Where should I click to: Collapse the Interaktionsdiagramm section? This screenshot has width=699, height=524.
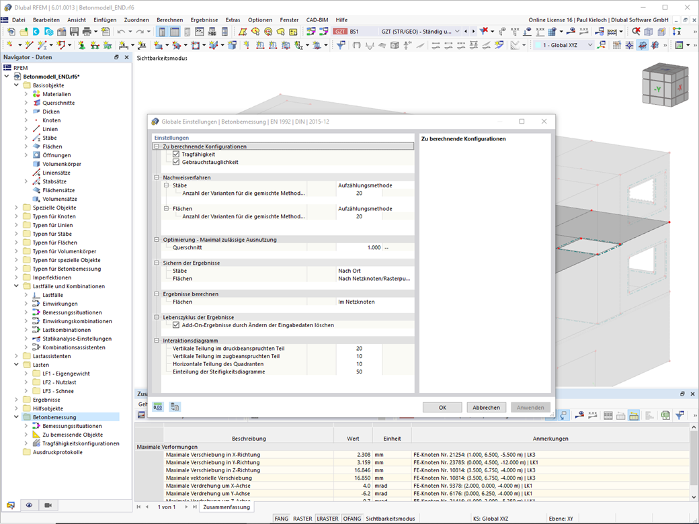157,341
